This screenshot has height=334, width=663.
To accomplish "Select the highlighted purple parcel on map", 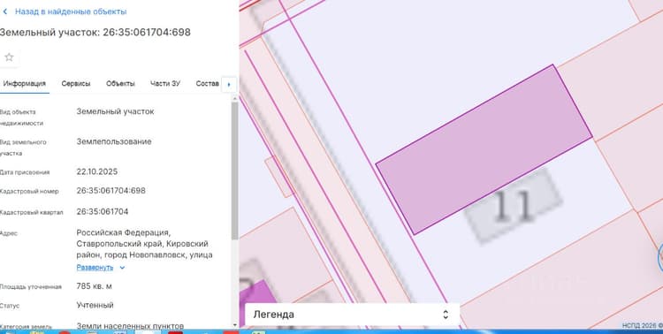I will coord(484,149).
